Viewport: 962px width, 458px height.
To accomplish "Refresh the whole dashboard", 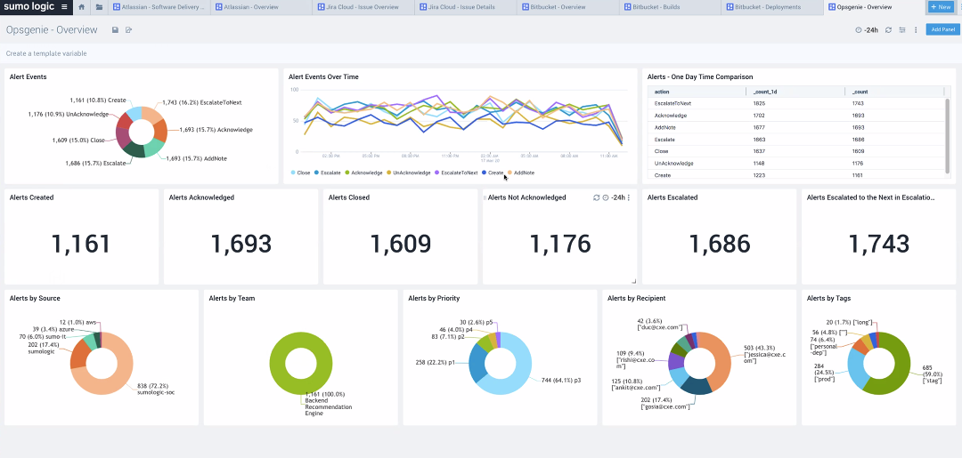I will [x=888, y=30].
